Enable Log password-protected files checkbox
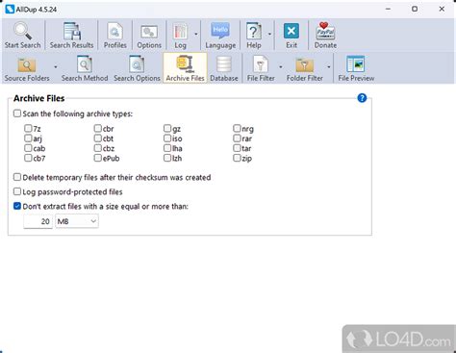456x353 pixels. [17, 191]
